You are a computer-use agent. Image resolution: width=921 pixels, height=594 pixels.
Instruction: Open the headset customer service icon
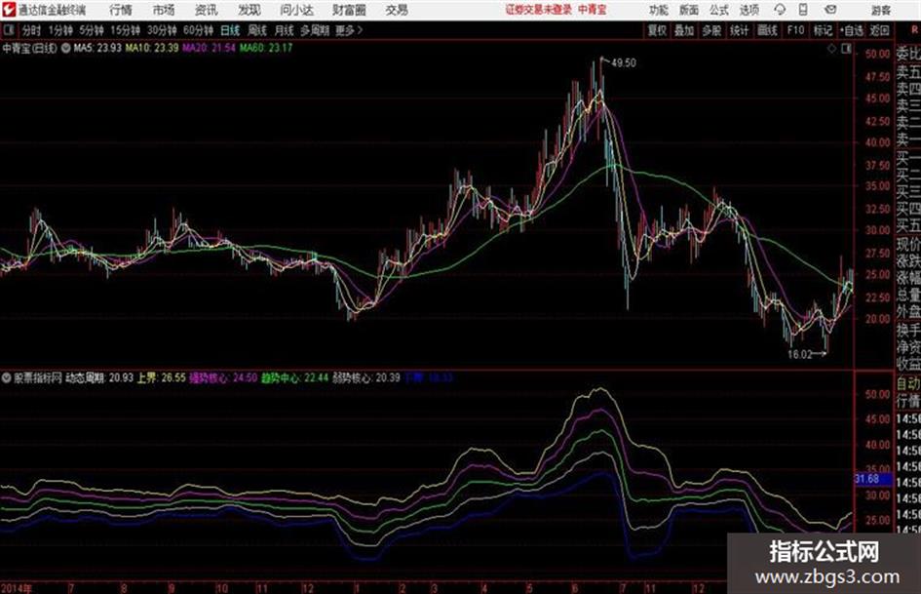pos(780,10)
